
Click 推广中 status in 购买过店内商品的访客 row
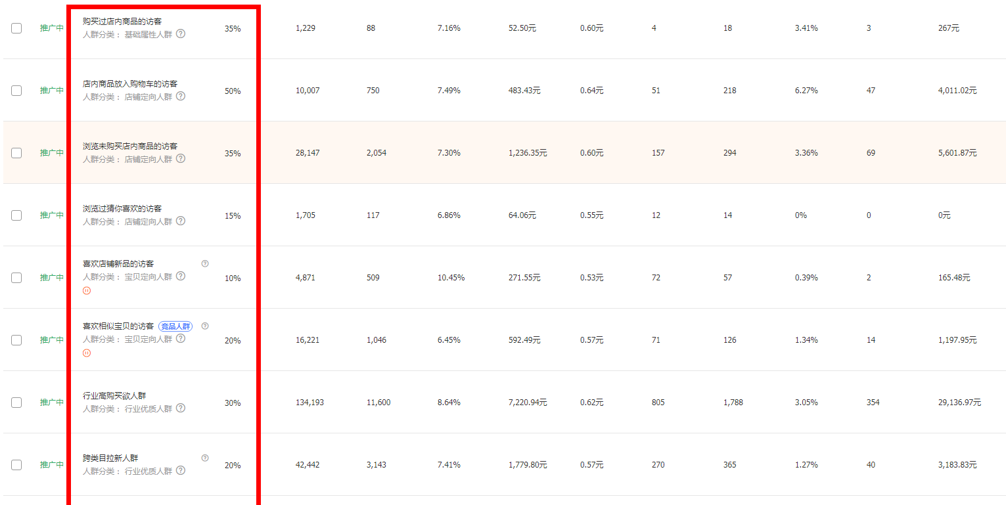[52, 28]
